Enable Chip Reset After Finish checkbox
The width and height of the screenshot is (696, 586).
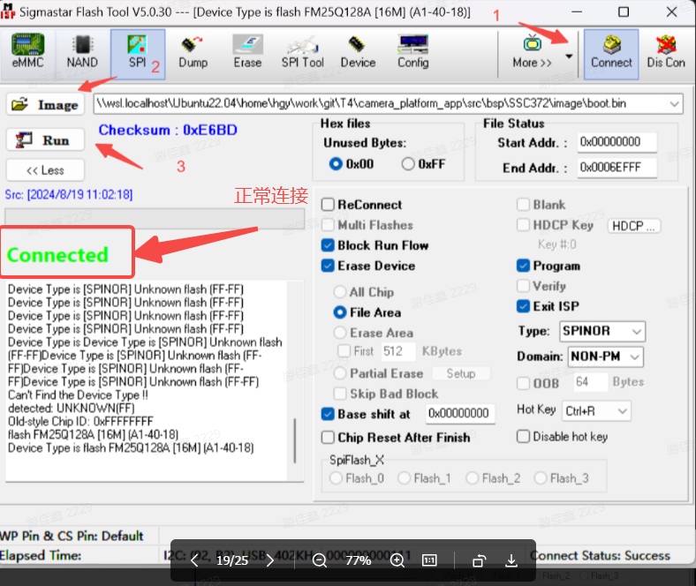(x=328, y=438)
